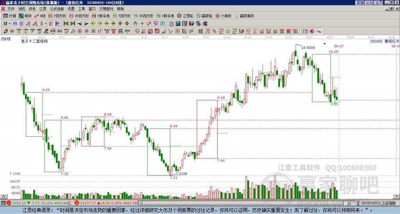Click the small up-arrow button above status bar
400x214 pixels.
tap(3, 196)
